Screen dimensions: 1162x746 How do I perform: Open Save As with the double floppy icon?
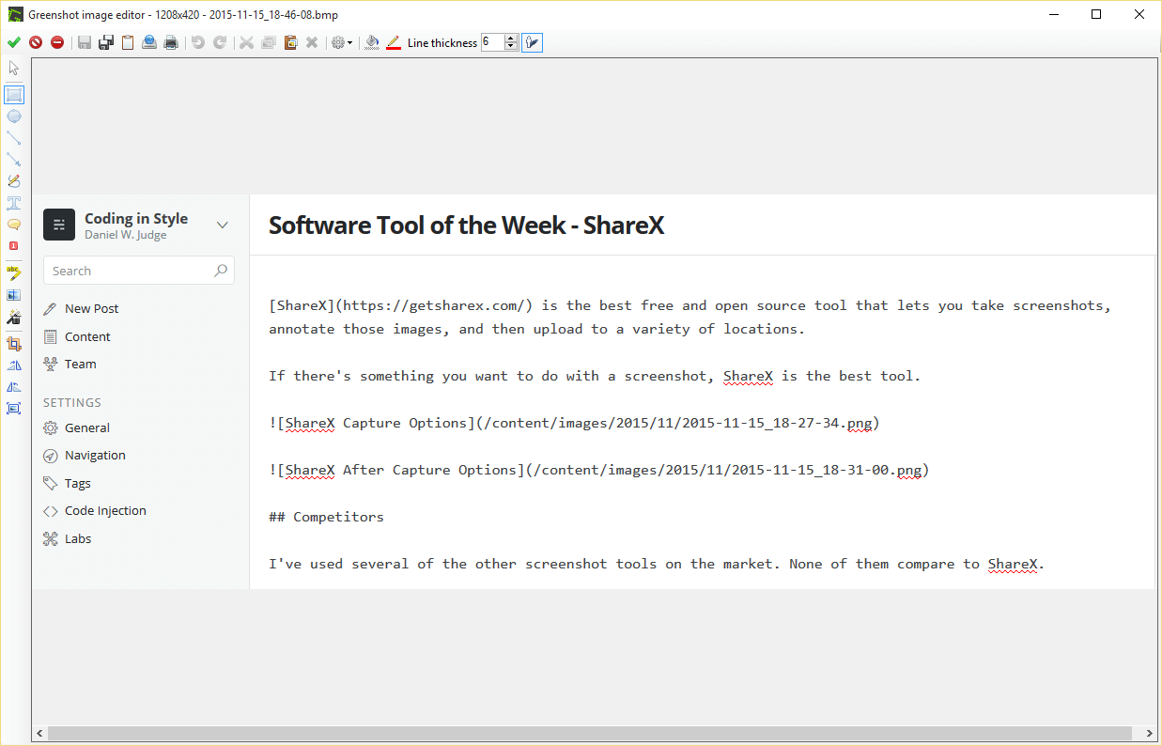[106, 42]
